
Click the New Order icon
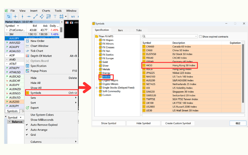point(28,41)
